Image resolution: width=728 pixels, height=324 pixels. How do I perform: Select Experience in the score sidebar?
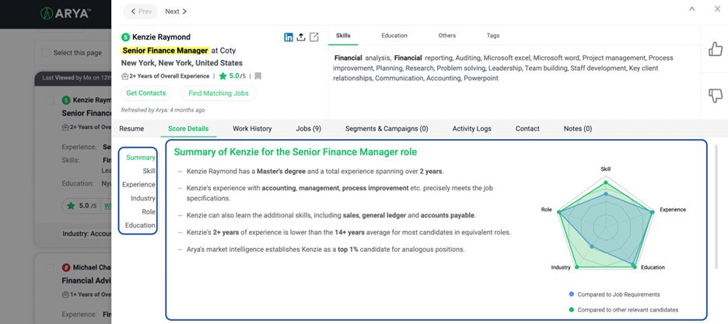[x=138, y=185]
